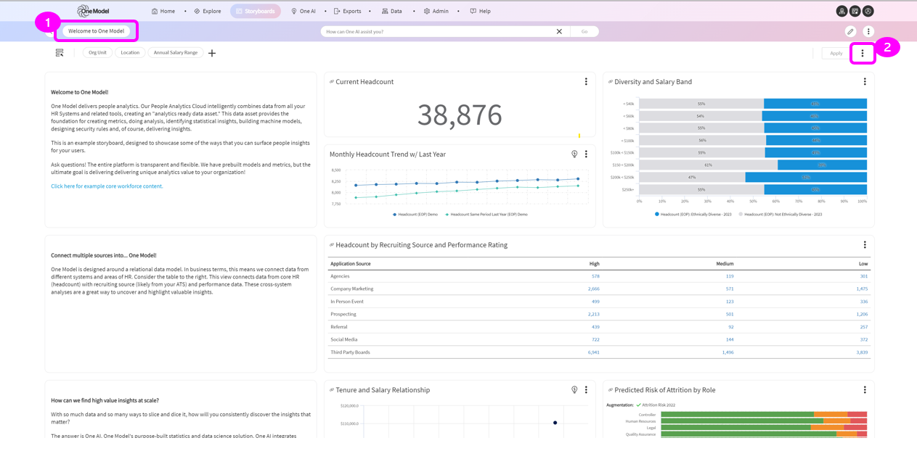Open the Help menu
Image resolution: width=917 pixels, height=451 pixels.
481,11
